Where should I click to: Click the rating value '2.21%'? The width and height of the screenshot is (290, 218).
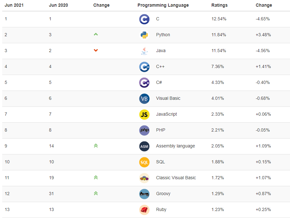click(218, 130)
